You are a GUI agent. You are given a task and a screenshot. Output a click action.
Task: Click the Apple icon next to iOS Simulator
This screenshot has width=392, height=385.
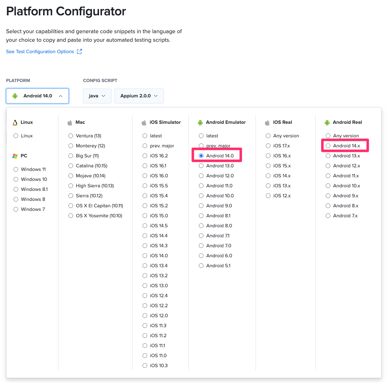[x=144, y=122]
